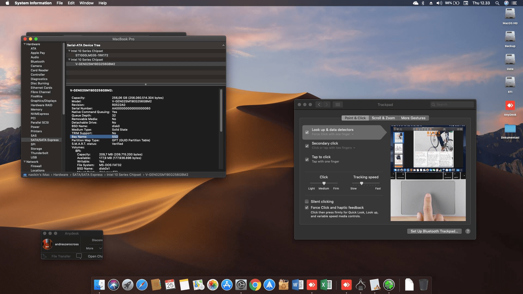The width and height of the screenshot is (523, 294).
Task: Open Microsoft Word from the dock
Action: 298,285
